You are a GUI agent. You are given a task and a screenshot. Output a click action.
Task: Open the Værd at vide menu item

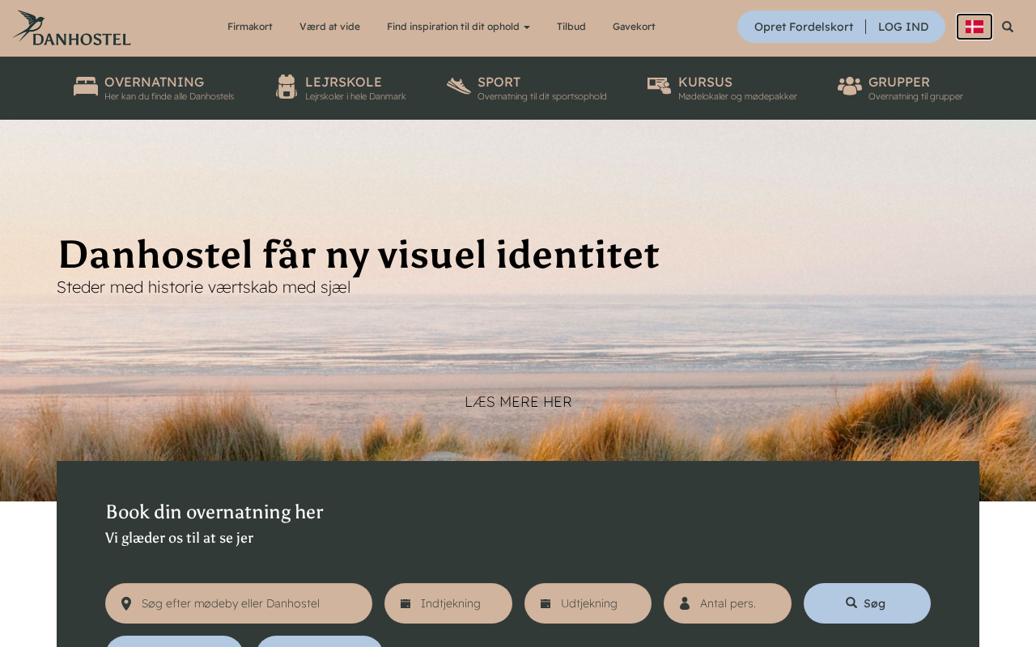pyautogui.click(x=329, y=27)
